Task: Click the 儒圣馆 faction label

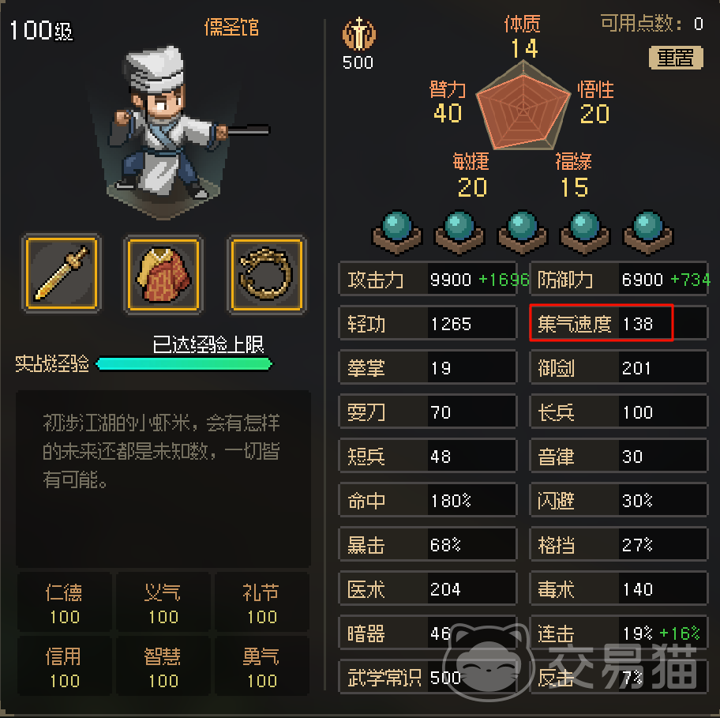Action: tap(231, 28)
